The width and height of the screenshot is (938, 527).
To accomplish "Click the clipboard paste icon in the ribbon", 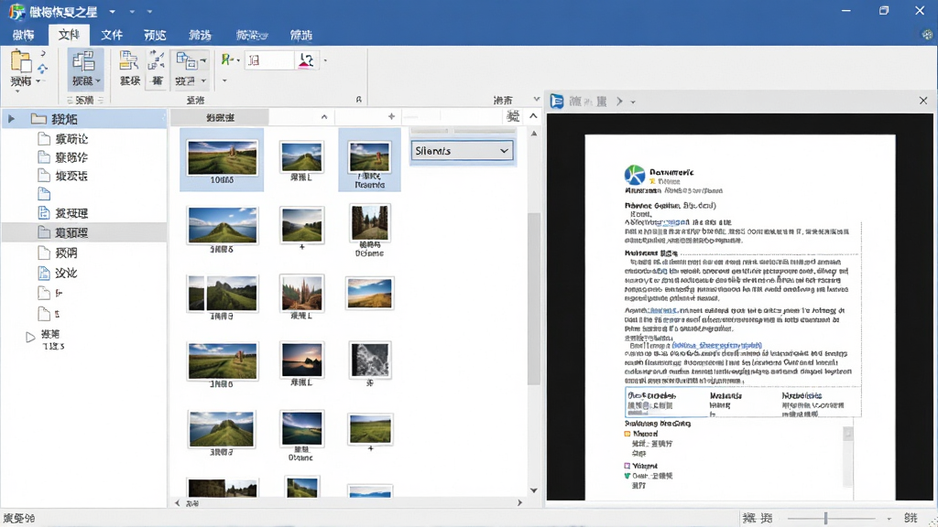I will pyautogui.click(x=21, y=61).
